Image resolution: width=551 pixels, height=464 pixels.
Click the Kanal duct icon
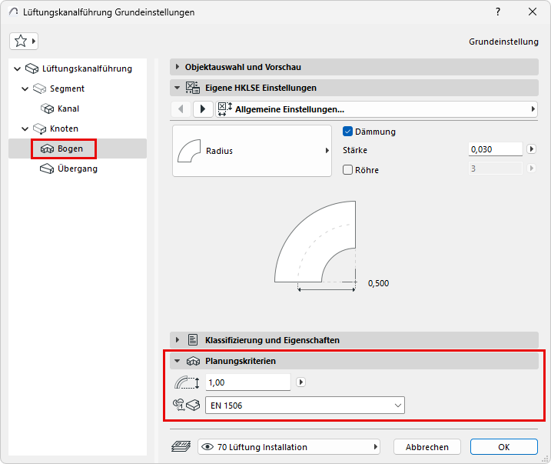click(x=47, y=108)
